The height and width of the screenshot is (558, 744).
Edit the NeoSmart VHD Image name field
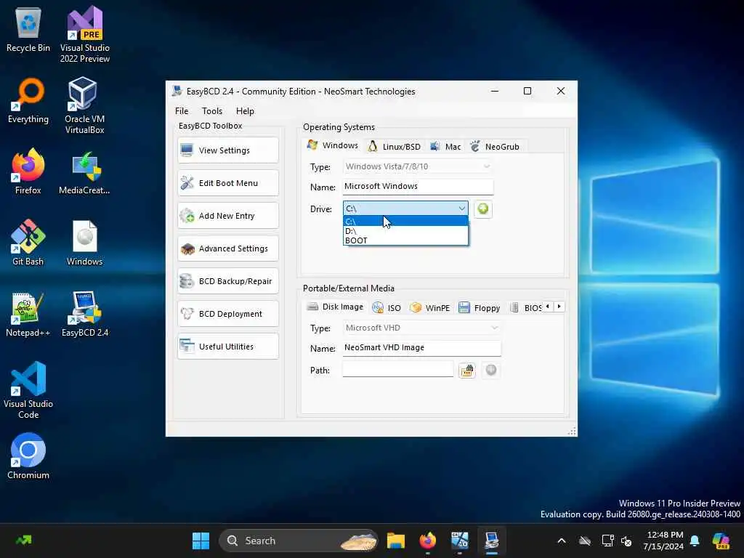click(x=422, y=348)
